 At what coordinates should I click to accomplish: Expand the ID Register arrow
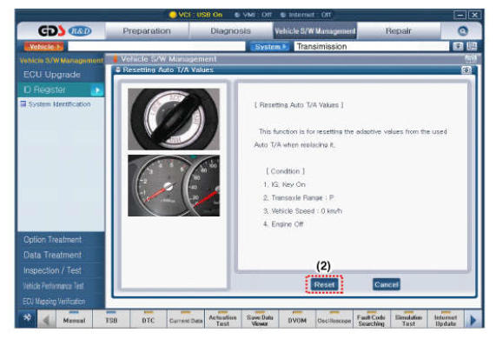pyautogui.click(x=97, y=90)
